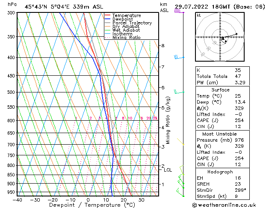Click the green wind barb at surface level
The width and height of the screenshot is (269, 208).
coord(180,193)
